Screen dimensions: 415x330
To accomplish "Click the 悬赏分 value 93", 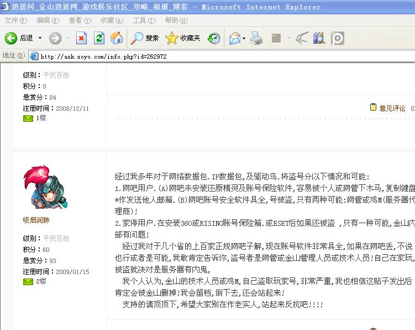I will (52, 261).
